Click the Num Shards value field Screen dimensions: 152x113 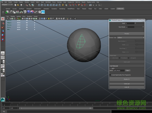point(130,27)
